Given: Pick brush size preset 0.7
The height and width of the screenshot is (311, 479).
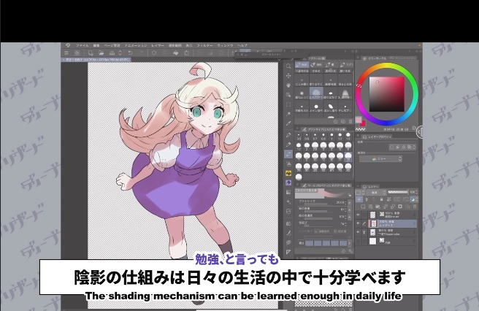Looking at the screenshot, I should tap(315, 137).
